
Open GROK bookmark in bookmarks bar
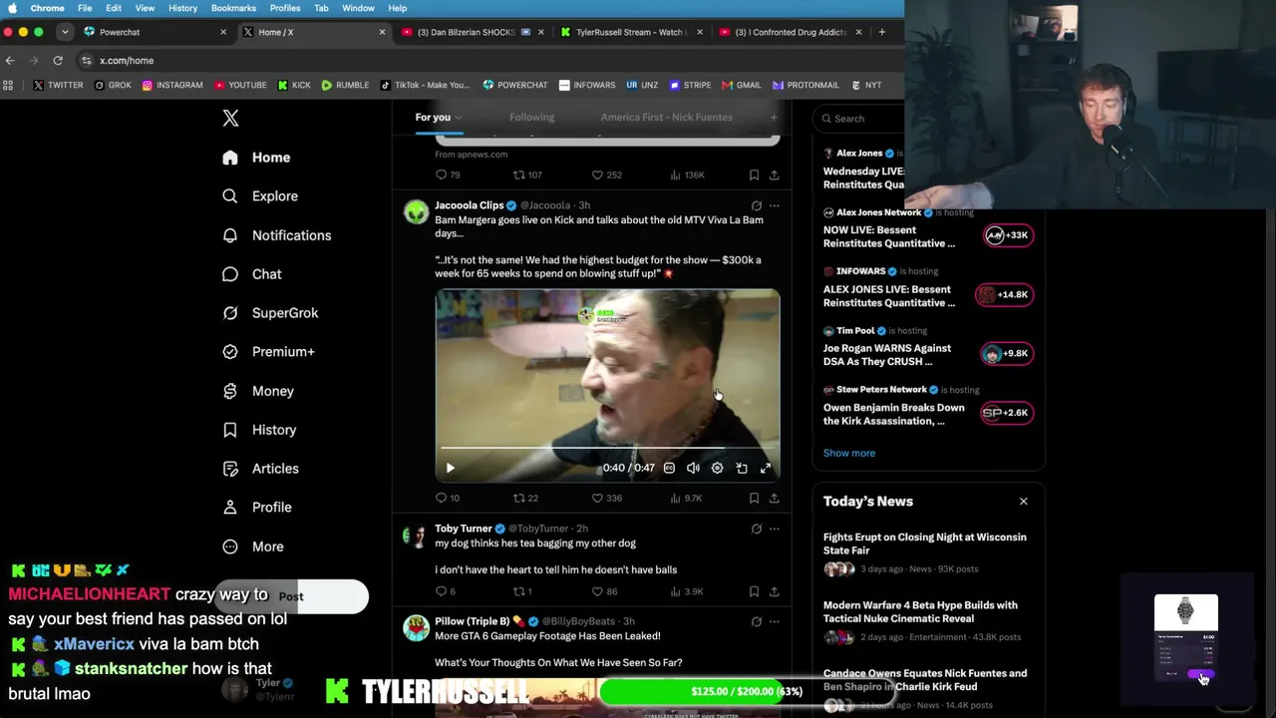113,85
